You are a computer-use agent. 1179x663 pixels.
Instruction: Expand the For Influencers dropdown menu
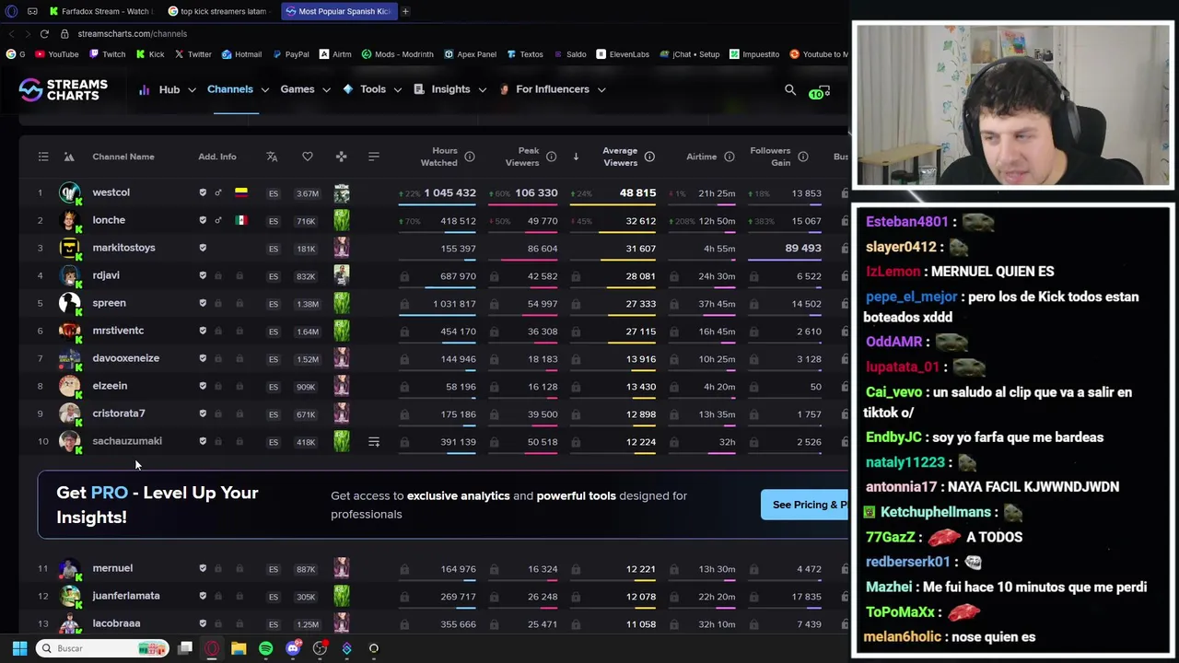[x=552, y=89]
